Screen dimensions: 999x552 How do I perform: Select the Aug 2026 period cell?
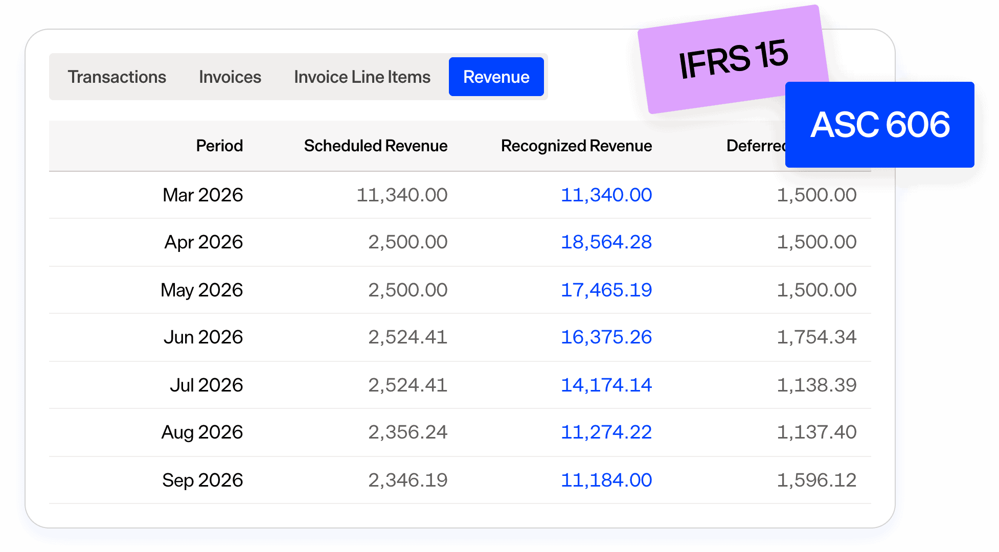(202, 432)
